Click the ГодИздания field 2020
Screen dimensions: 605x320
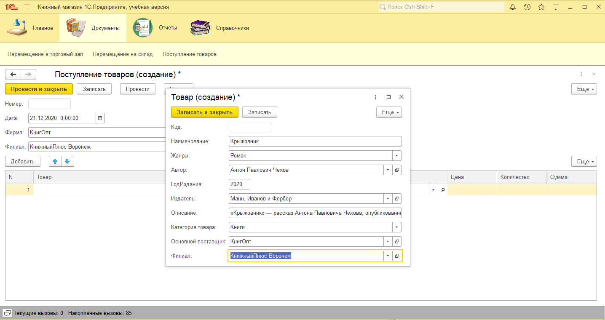pos(239,184)
